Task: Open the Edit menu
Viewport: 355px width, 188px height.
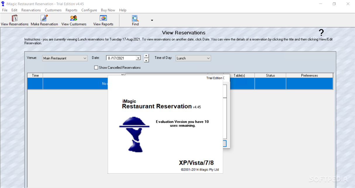Action: click(x=14, y=10)
